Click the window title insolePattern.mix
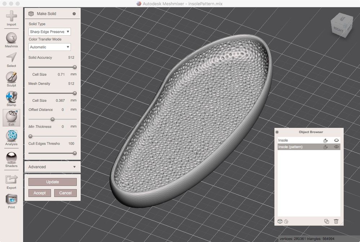 [205, 4]
